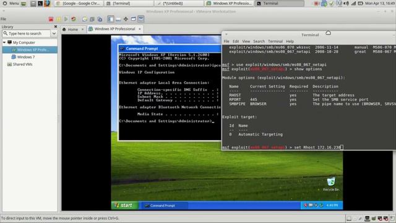Toggle the Show Library sidebar toolbar icon
Screen dimensions: 396x223
(111, 19)
